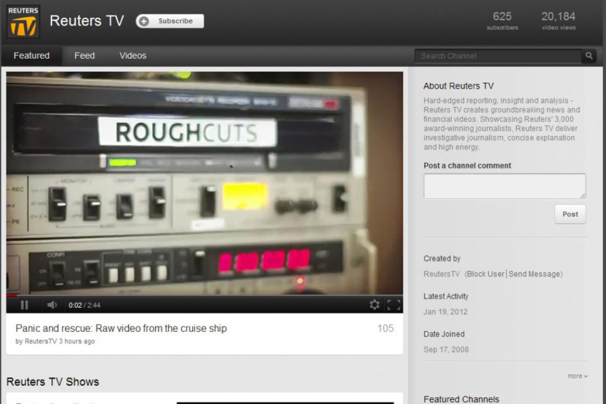
Task: Click the channel comment text box
Action: pos(504,186)
